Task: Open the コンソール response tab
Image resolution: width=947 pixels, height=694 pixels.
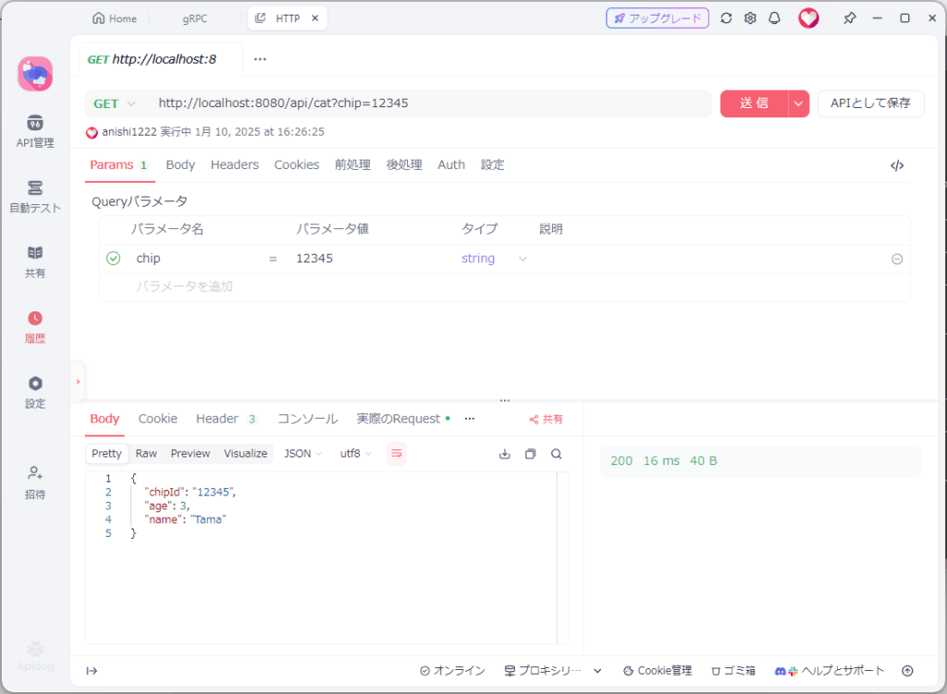Action: click(307, 419)
